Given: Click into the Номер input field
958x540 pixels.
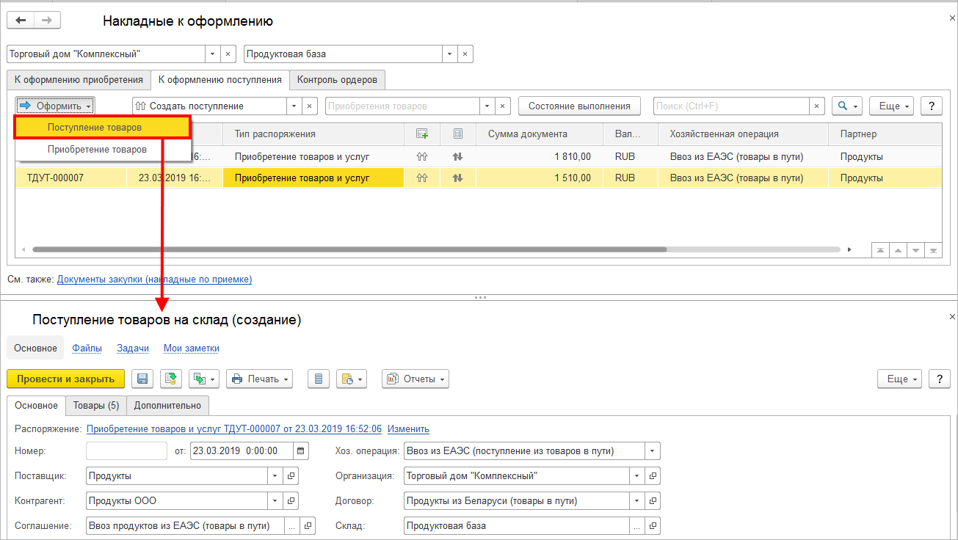Looking at the screenshot, I should [126, 450].
